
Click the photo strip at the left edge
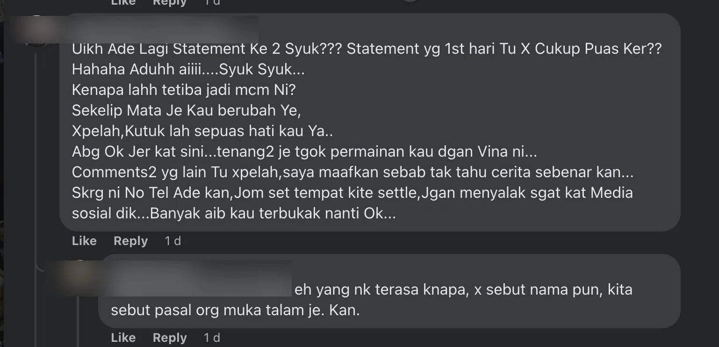pos(2,173)
